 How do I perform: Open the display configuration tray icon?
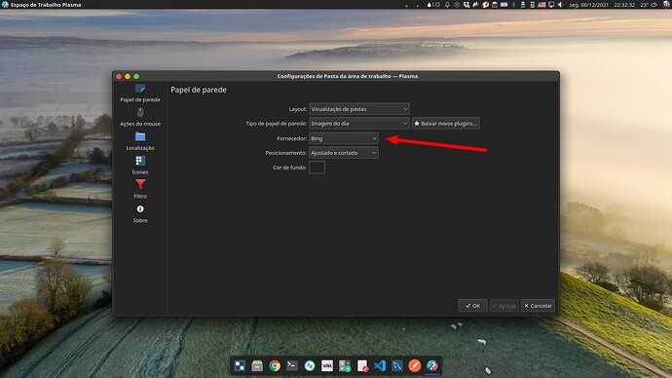[x=550, y=5]
